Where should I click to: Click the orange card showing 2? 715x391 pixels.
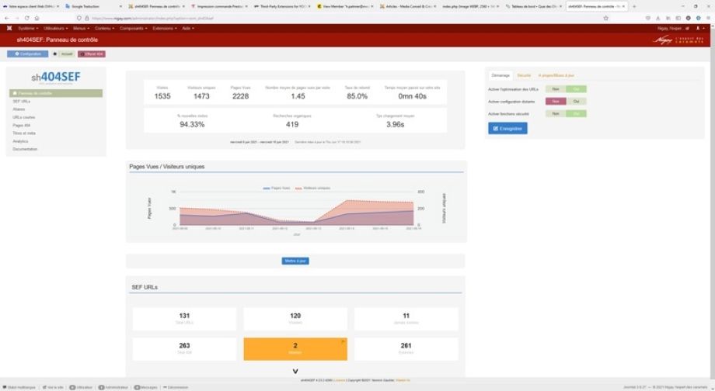(x=295, y=348)
